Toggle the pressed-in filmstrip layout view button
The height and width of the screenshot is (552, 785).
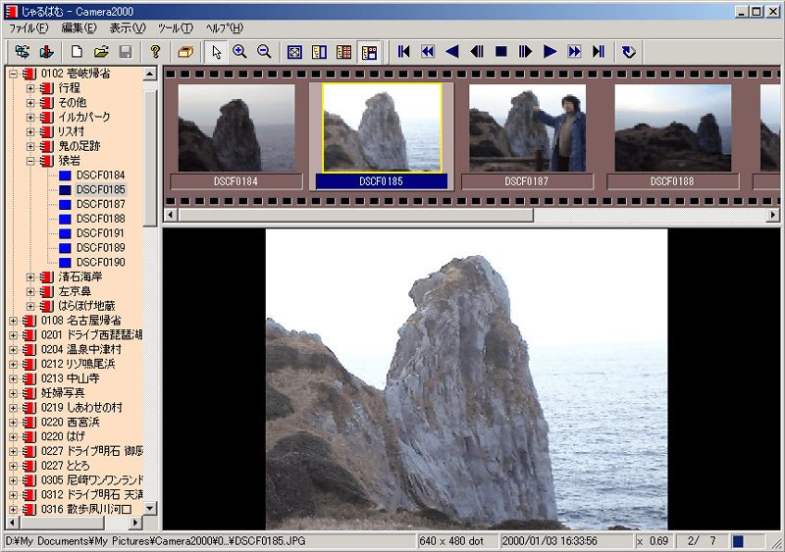tap(368, 52)
